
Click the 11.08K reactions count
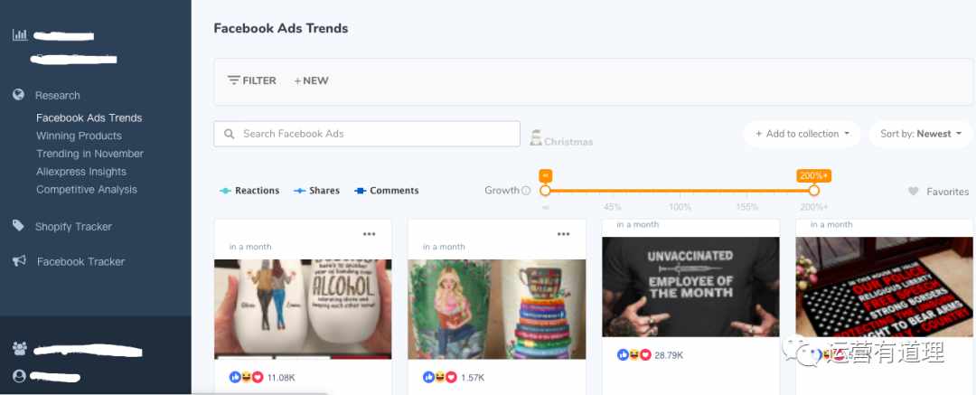click(x=281, y=378)
